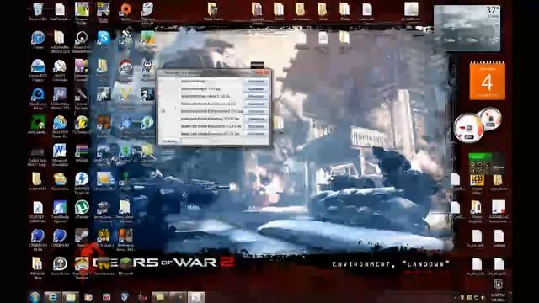Open the iTunes desktop shortcut
539x303 pixels.
coord(38,40)
